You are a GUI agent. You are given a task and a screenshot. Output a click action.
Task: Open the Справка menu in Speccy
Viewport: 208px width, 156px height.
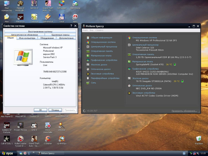99,30
